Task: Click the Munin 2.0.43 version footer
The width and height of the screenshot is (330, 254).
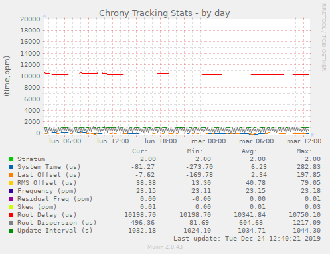Action: click(x=165, y=247)
